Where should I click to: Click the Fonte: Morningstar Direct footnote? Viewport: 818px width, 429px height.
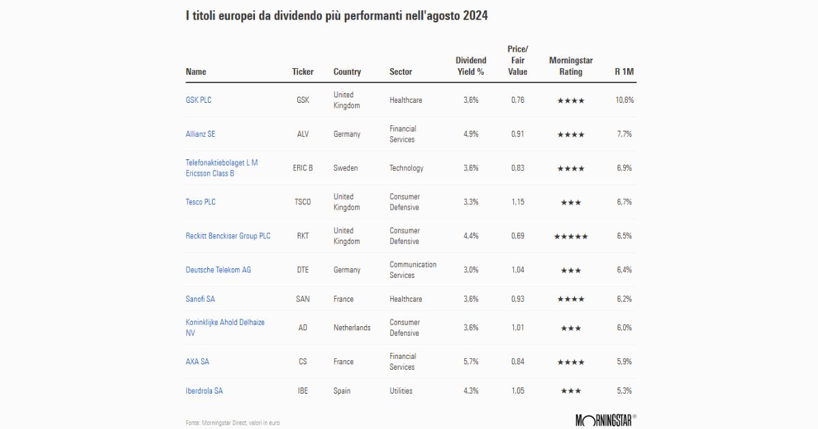[x=232, y=423]
